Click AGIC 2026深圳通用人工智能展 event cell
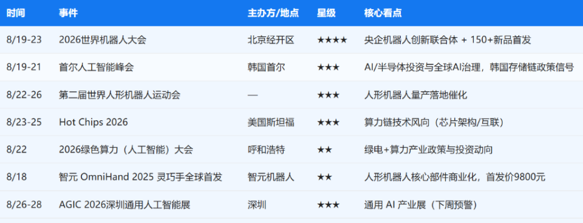The image size is (583, 223). [x=124, y=205]
